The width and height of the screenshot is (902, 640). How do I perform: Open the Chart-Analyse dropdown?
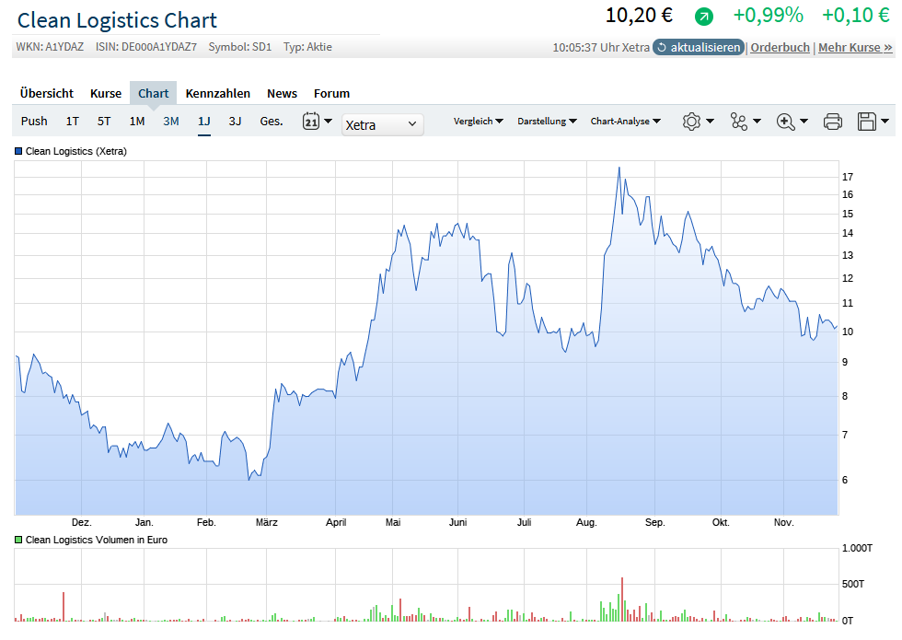coord(625,121)
